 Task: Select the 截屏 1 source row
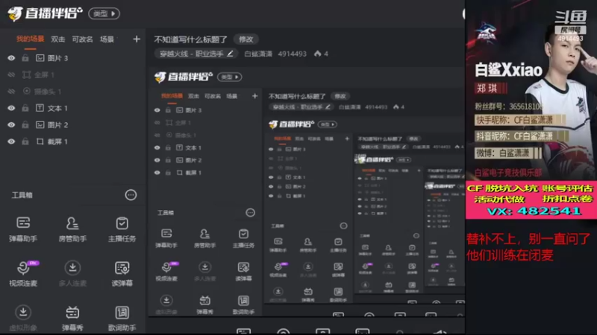pyautogui.click(x=72, y=141)
